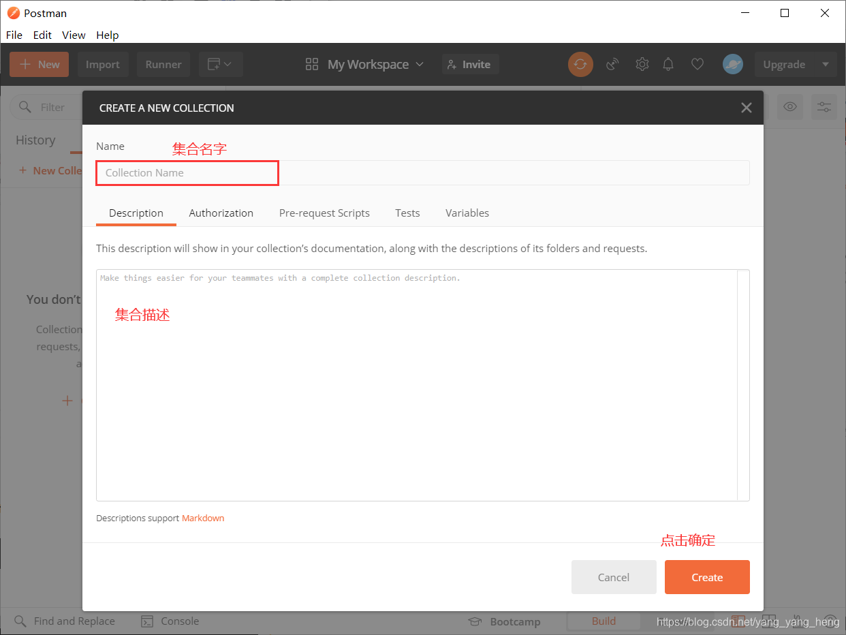Open the File menu
The height and width of the screenshot is (635, 846).
pos(14,35)
